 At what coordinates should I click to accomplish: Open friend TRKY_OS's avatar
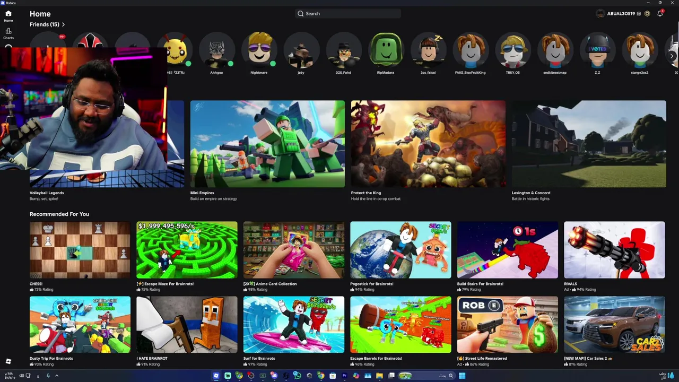click(513, 51)
